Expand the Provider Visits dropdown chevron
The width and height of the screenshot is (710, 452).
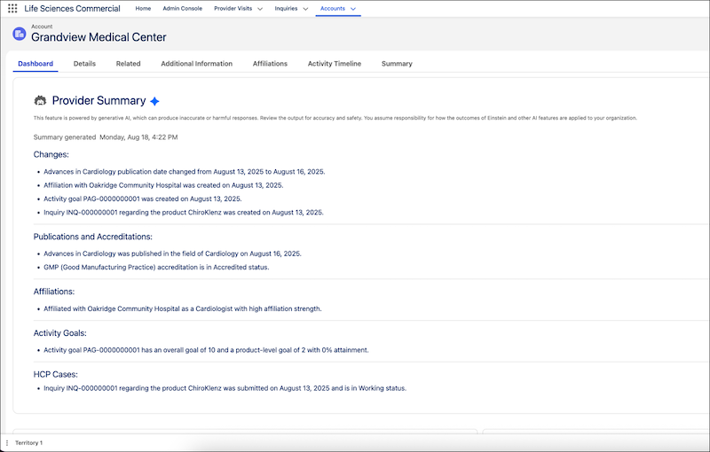(x=260, y=9)
